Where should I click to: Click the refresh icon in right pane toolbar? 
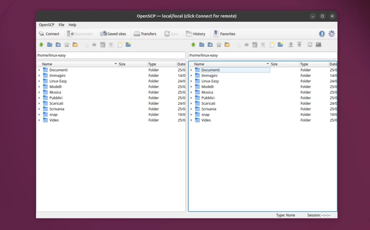(310, 44)
